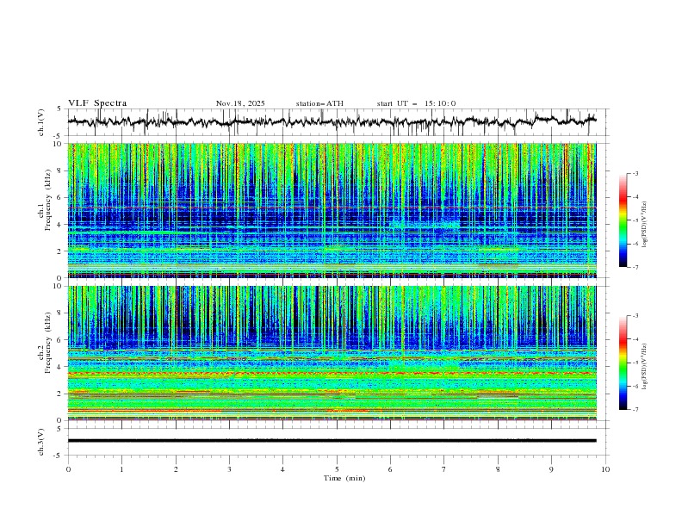Click the 'VLF Spectra' title text
The image size is (682, 527).
pos(97,103)
